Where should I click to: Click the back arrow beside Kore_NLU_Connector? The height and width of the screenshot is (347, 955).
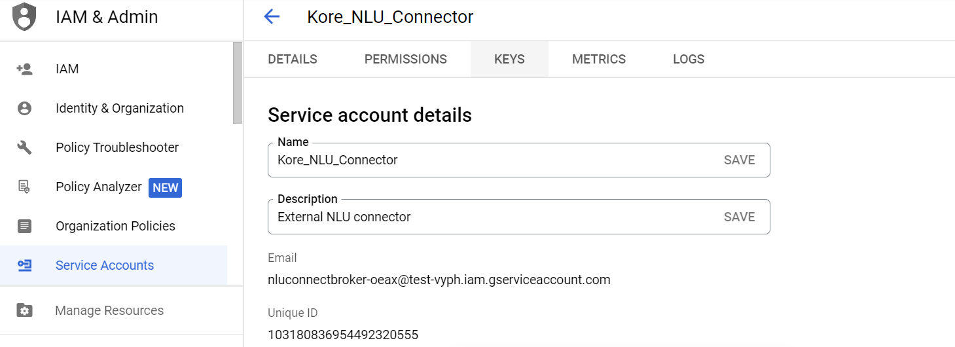[272, 17]
